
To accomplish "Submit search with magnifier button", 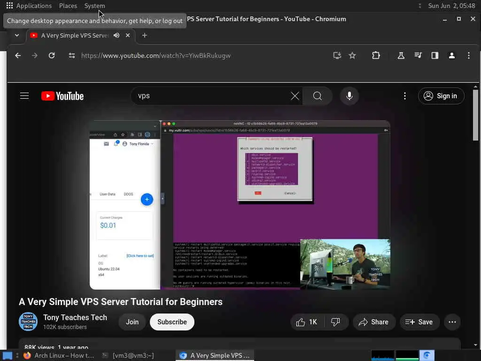I will (x=318, y=96).
